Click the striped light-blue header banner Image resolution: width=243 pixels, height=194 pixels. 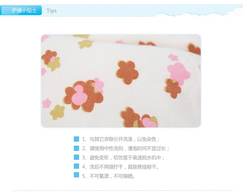tap(121, 10)
